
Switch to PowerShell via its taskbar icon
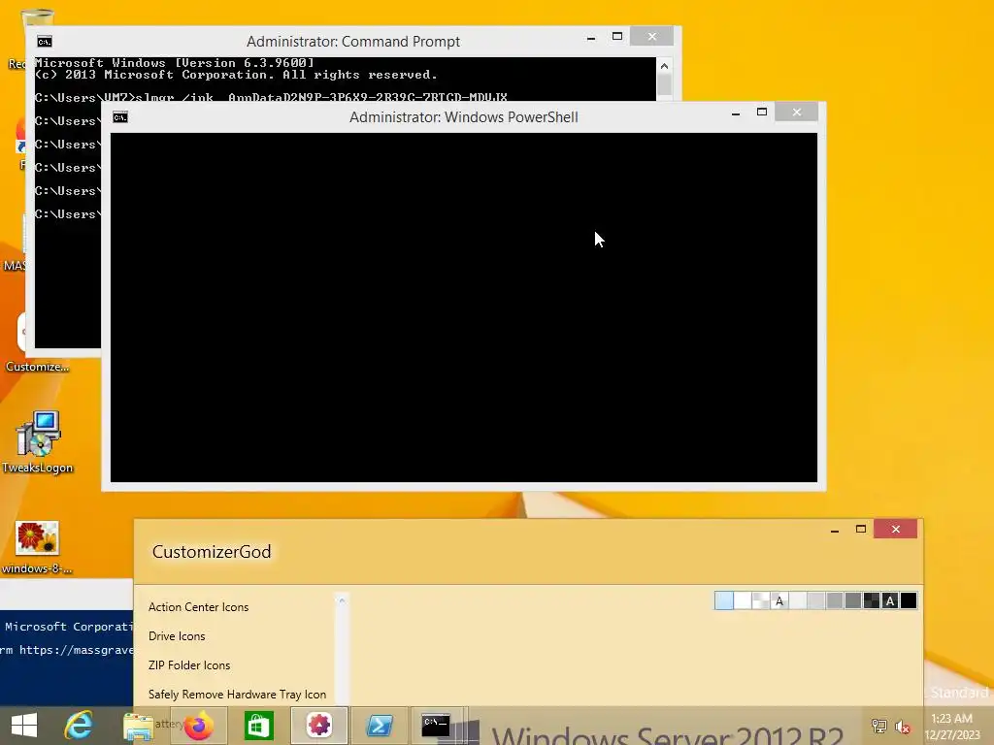pos(380,726)
